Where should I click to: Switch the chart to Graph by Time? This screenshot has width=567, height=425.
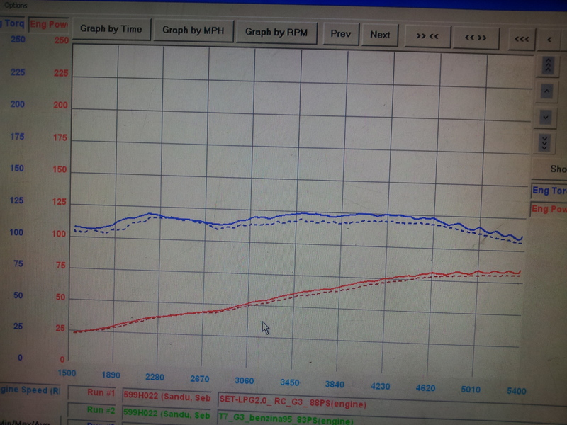111,29
